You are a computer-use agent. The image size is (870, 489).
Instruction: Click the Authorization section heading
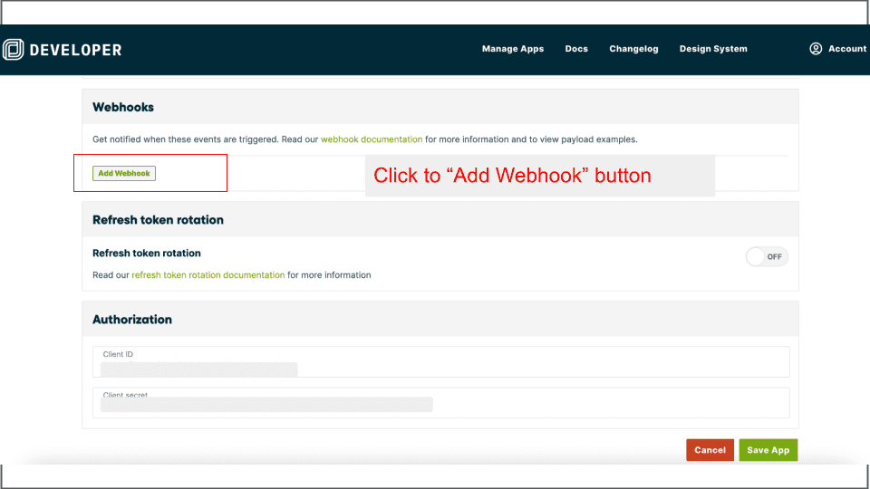point(132,320)
